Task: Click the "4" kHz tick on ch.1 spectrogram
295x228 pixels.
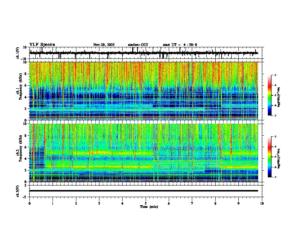Action: tap(26, 97)
